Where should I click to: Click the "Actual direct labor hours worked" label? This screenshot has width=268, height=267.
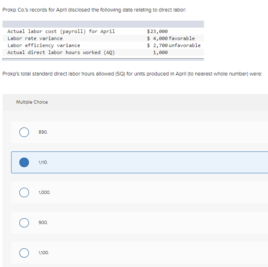tap(61, 52)
